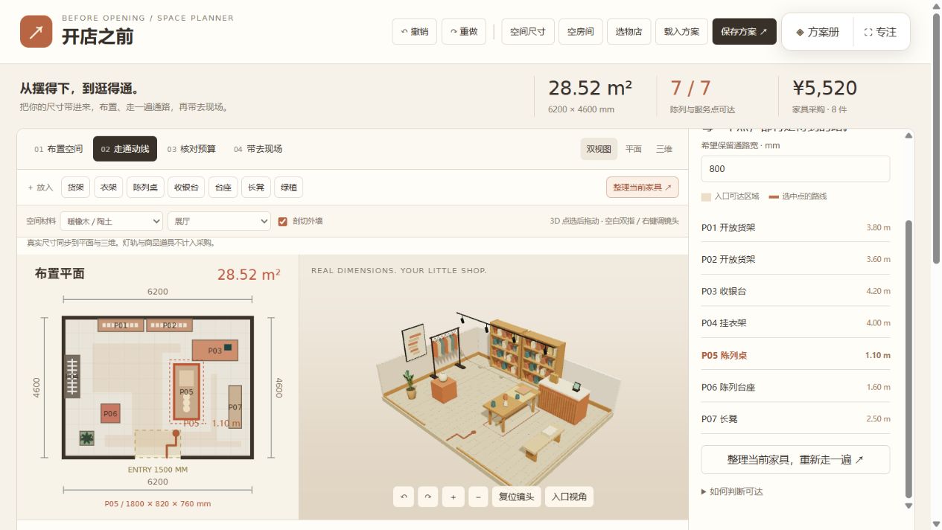Switch to 入口视角 entrance view
942x530 pixels.
pos(570,497)
